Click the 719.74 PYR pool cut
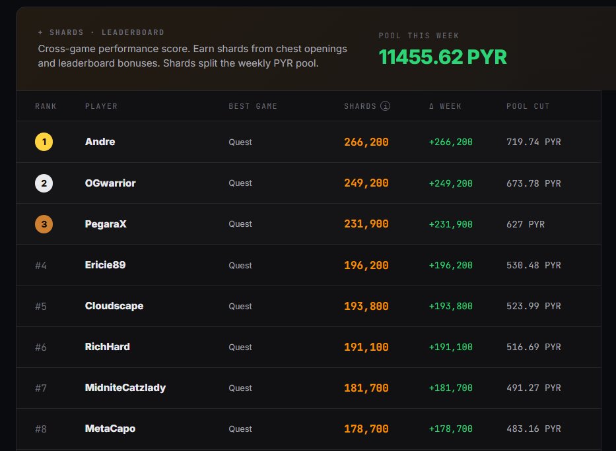 click(x=533, y=142)
